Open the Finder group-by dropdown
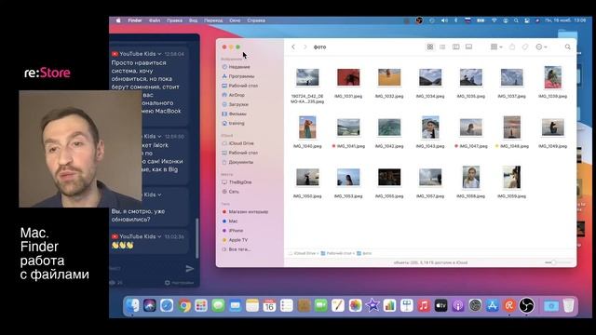 pyautogui.click(x=496, y=47)
